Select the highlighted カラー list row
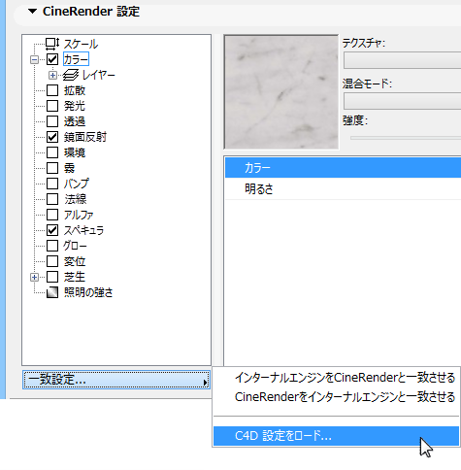This screenshot has width=461, height=470. 343,168
